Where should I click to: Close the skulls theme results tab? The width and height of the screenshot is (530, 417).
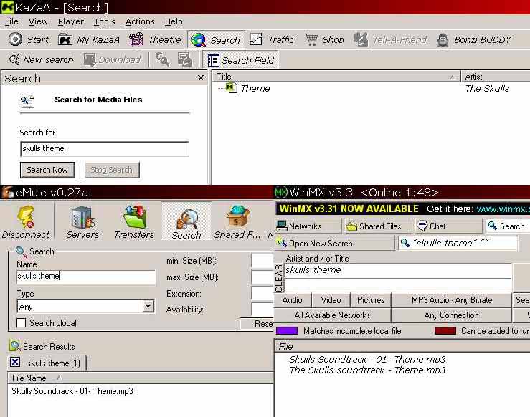15,363
